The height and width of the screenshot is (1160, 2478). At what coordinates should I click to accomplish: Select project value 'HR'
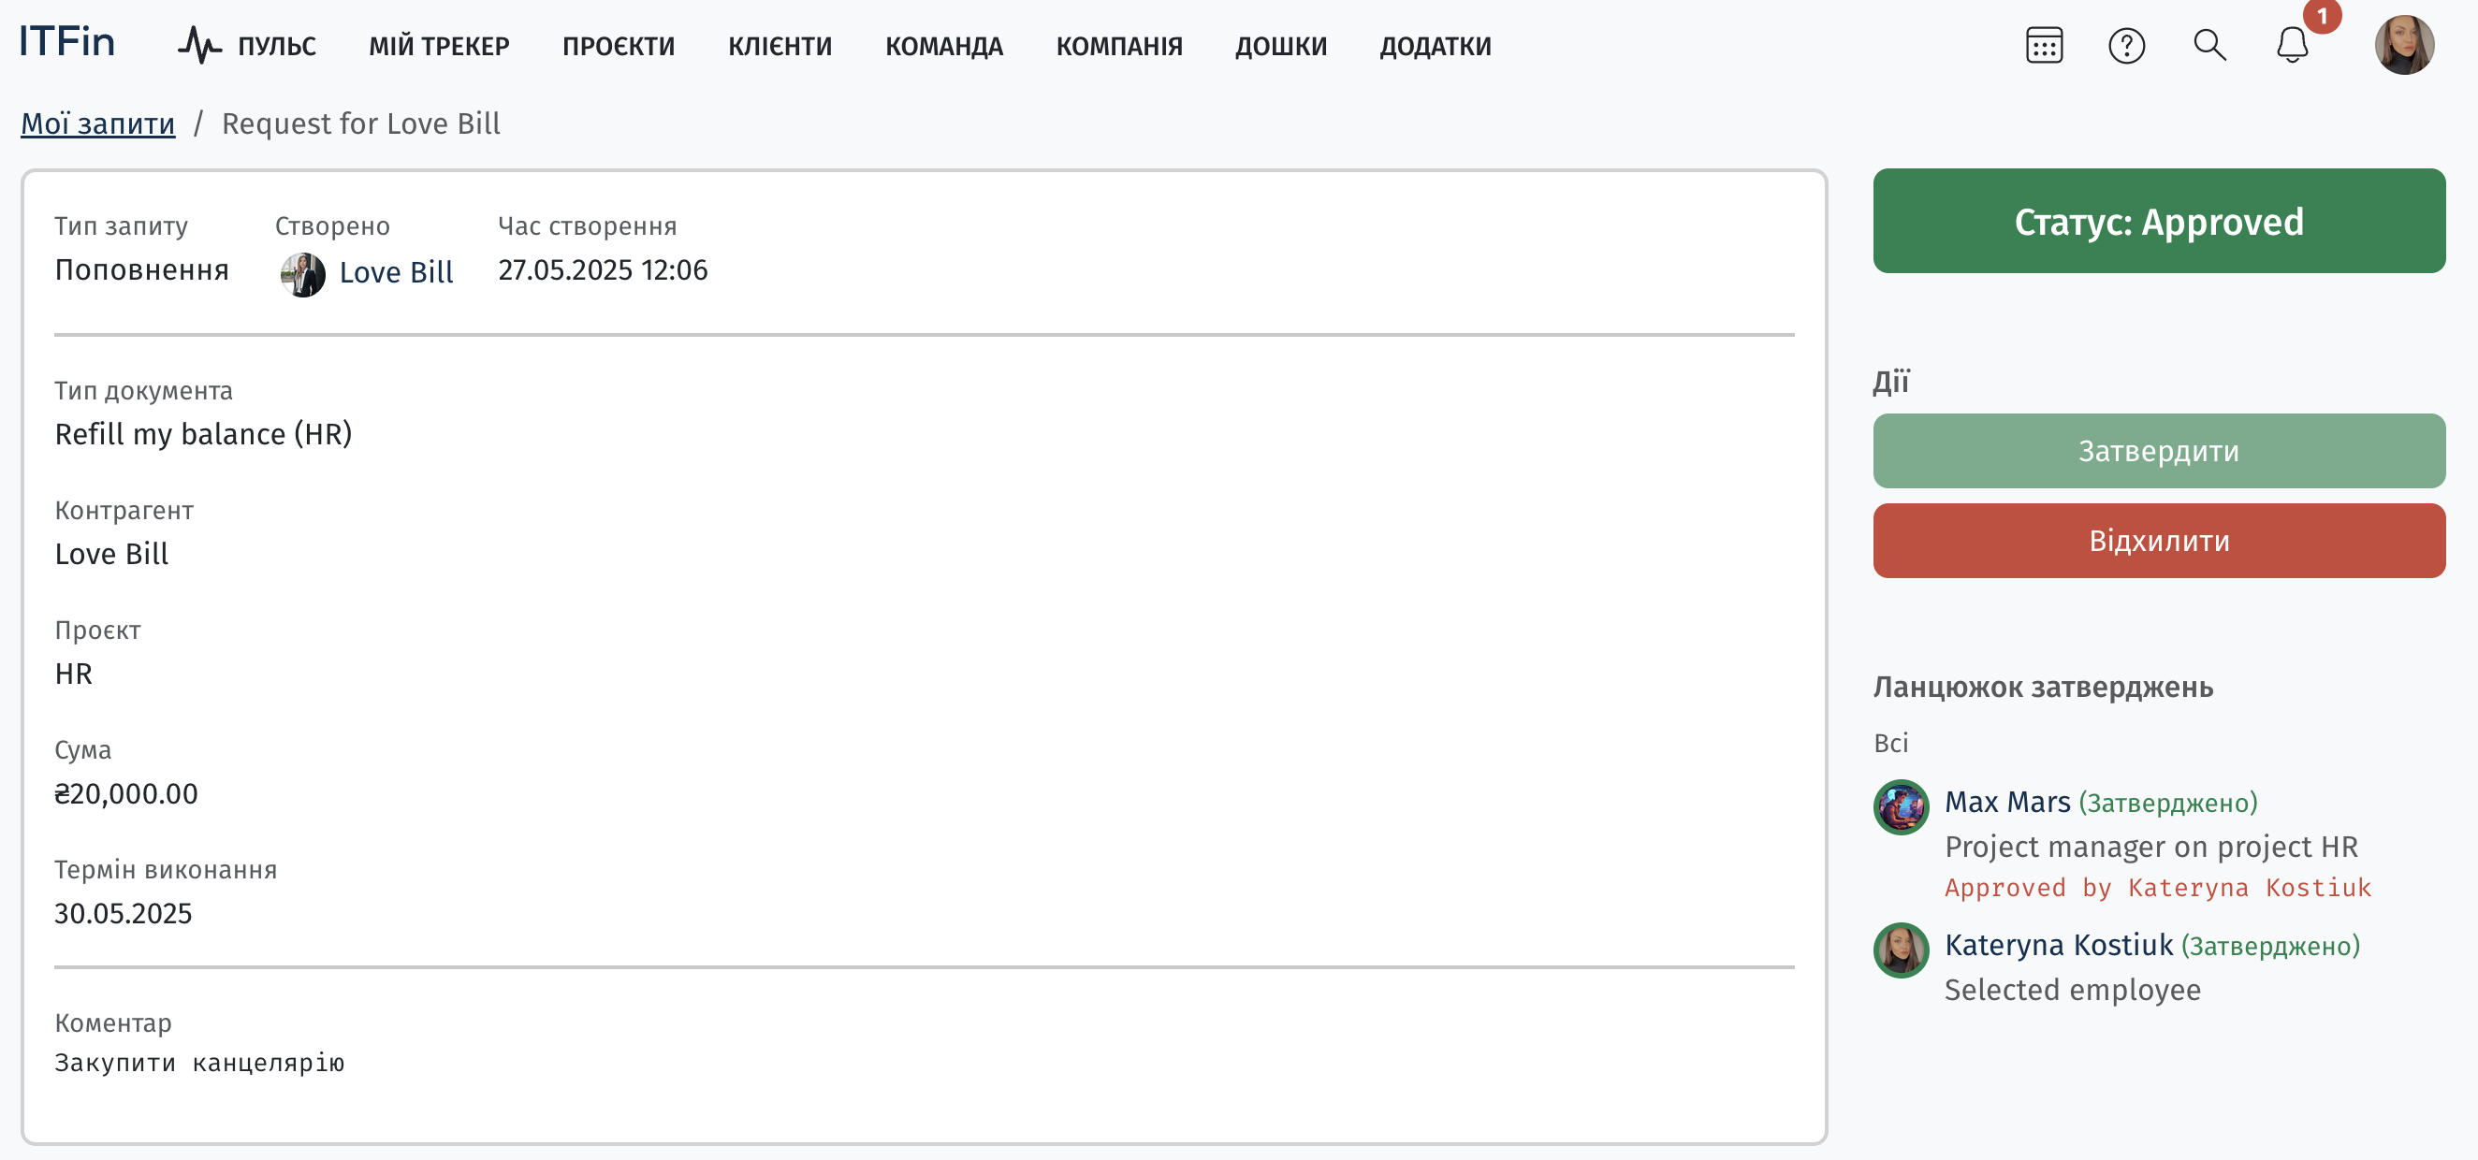(73, 674)
